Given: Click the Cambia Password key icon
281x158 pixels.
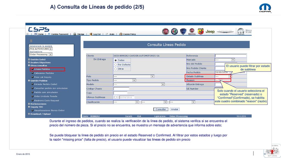Looking at the screenshot, I should 49,34.
